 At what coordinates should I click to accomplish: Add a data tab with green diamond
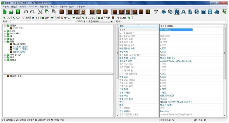pyautogui.click(x=129, y=18)
